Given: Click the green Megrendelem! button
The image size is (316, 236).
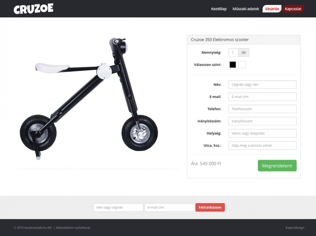Looking at the screenshot, I should 277,166.
